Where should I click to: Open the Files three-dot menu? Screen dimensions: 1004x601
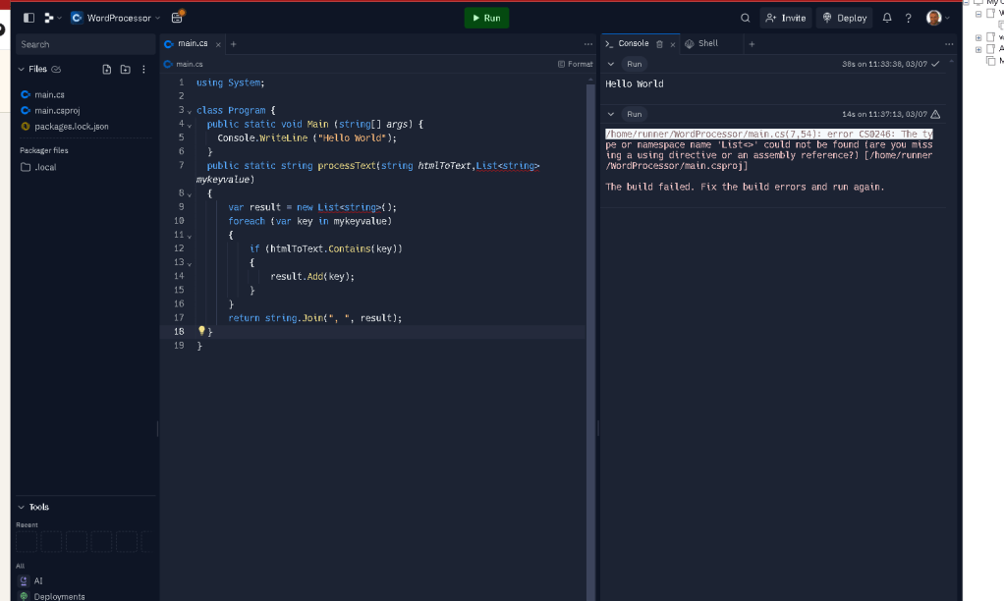[x=143, y=69]
